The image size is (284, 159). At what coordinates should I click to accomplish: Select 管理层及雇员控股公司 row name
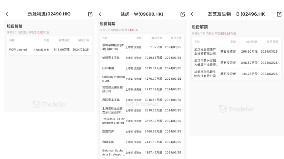pos(113,89)
